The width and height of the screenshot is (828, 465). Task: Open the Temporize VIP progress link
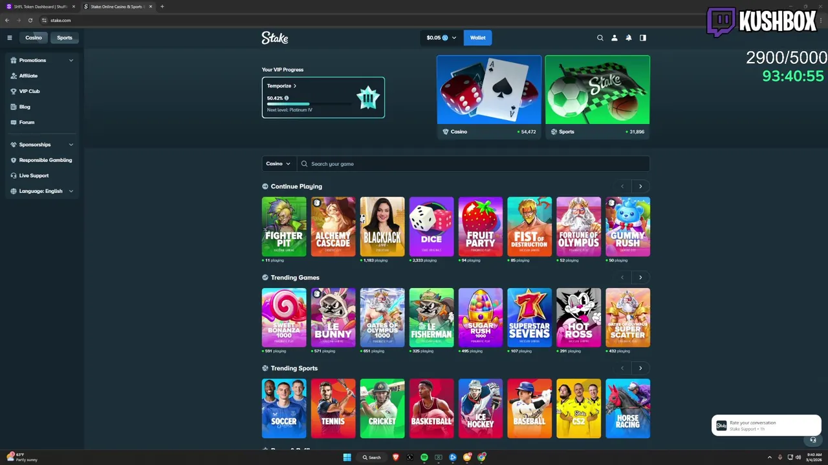coord(281,86)
